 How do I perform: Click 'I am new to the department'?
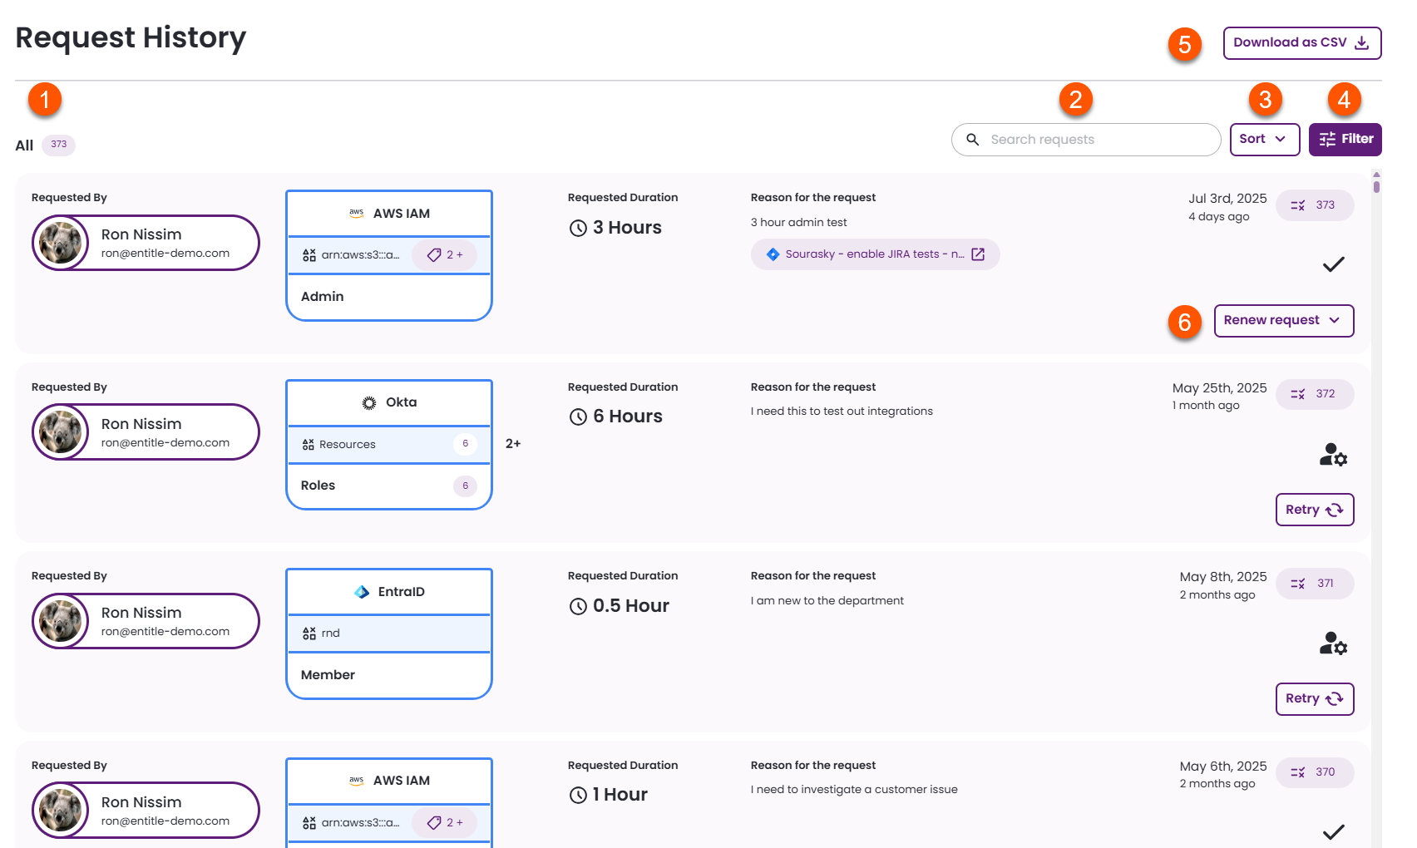coord(827,601)
